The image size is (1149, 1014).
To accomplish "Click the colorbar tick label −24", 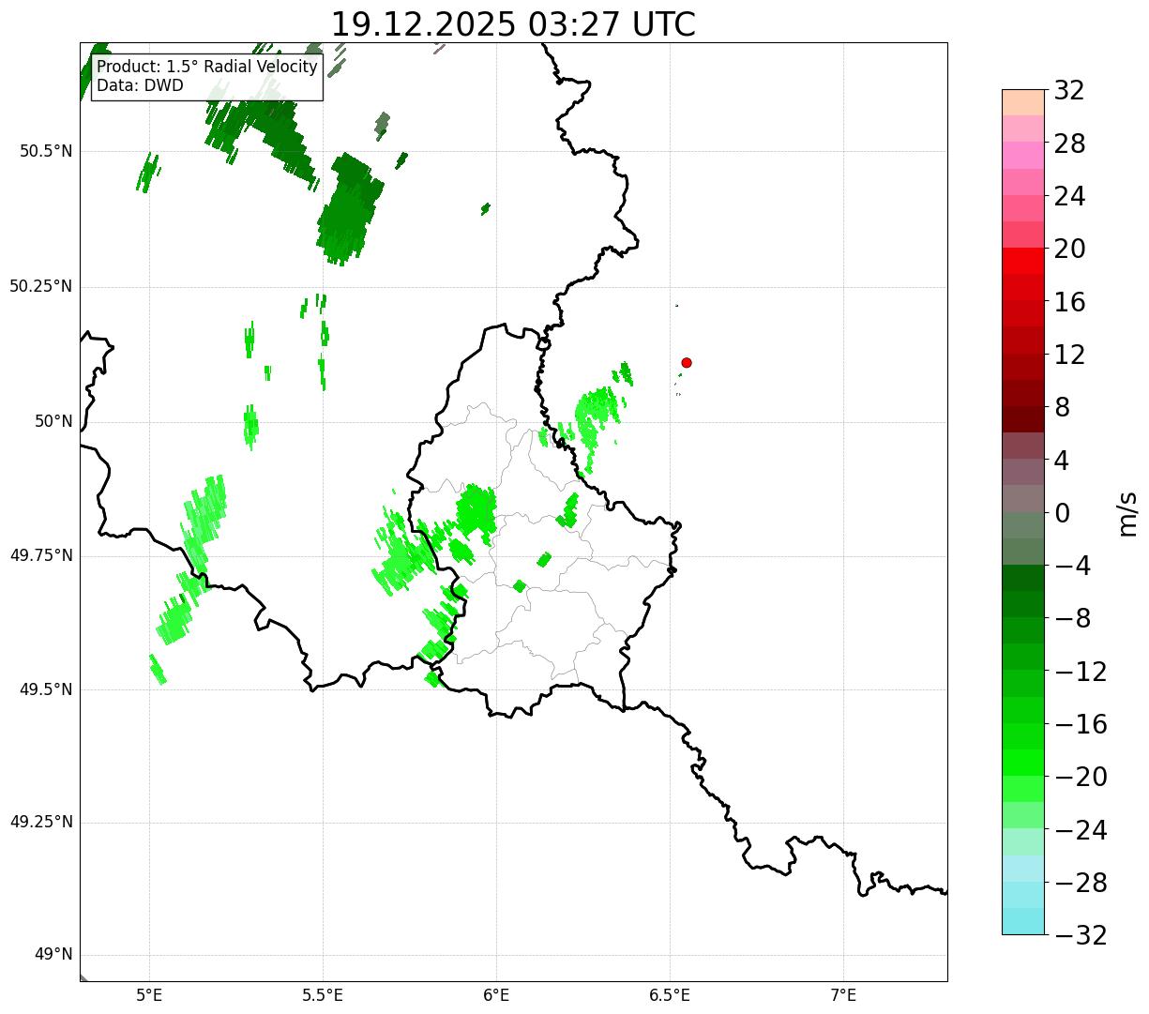I will (x=1081, y=830).
